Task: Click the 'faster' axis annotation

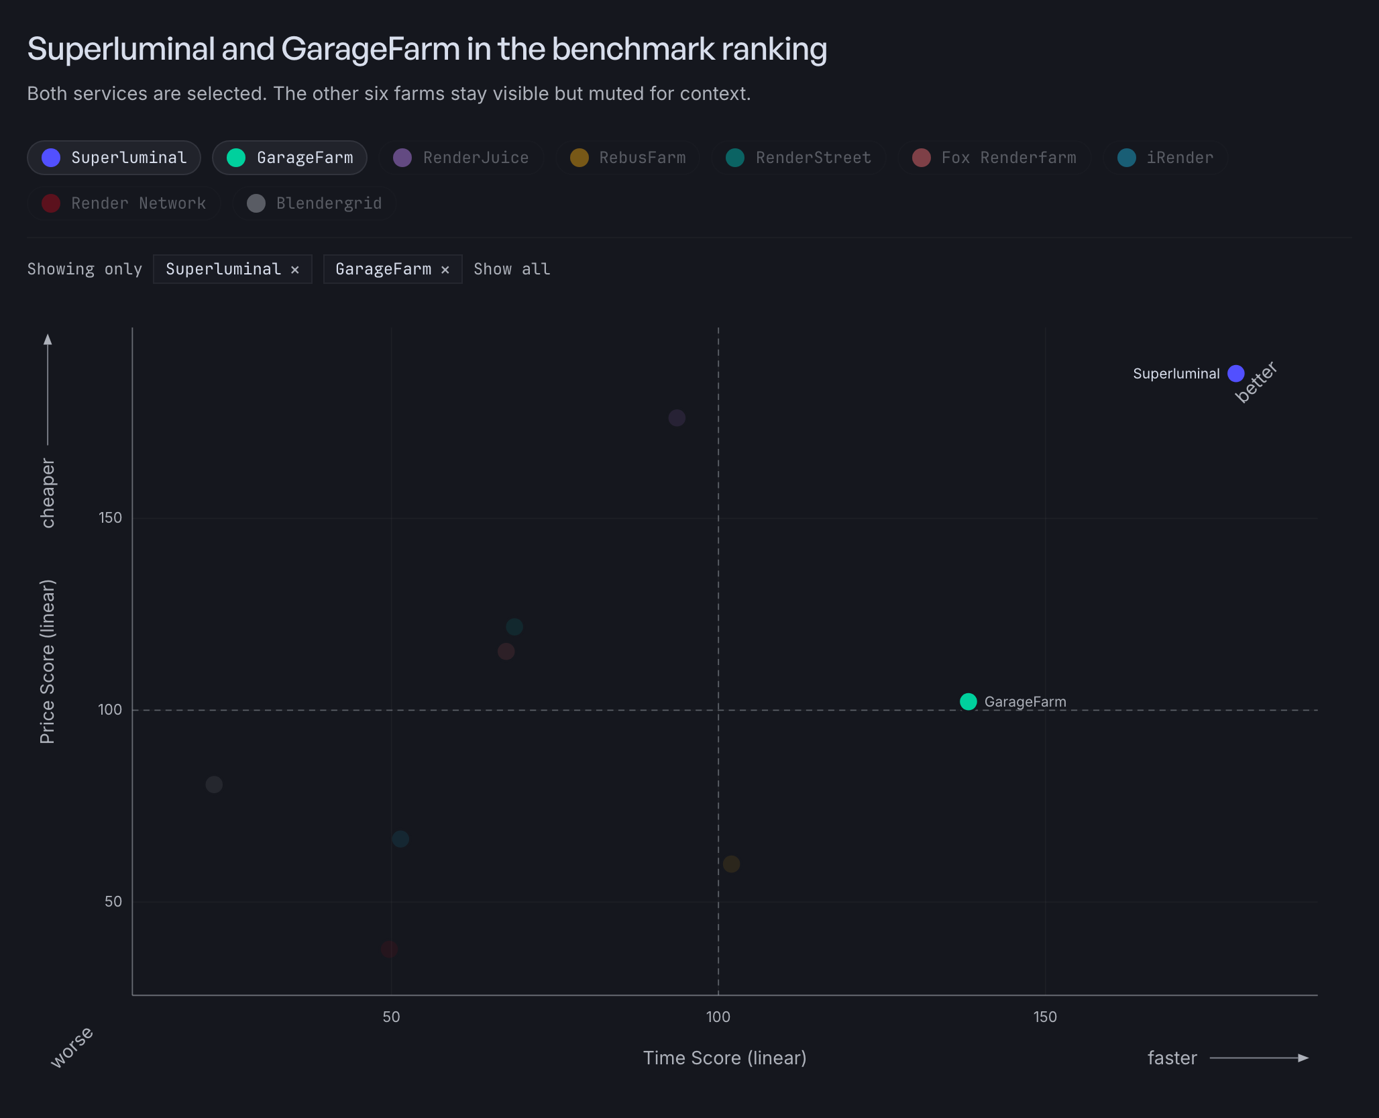Action: pos(1172,1058)
